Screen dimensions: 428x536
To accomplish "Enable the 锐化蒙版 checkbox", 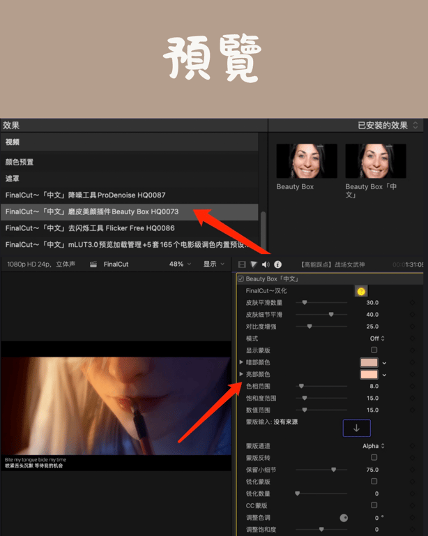I will tap(374, 482).
